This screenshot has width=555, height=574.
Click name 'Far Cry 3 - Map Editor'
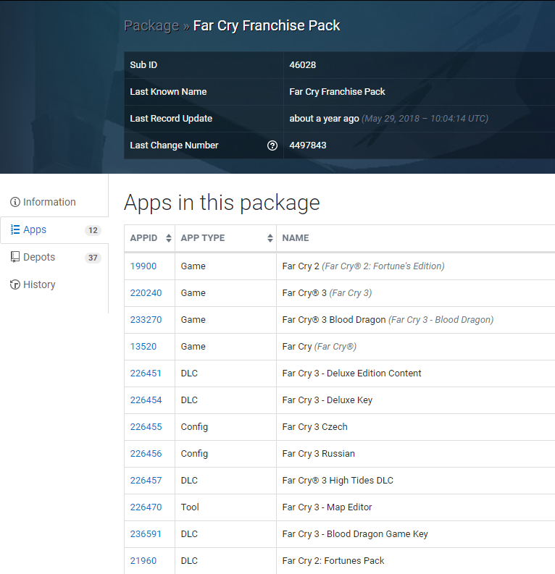pos(327,507)
